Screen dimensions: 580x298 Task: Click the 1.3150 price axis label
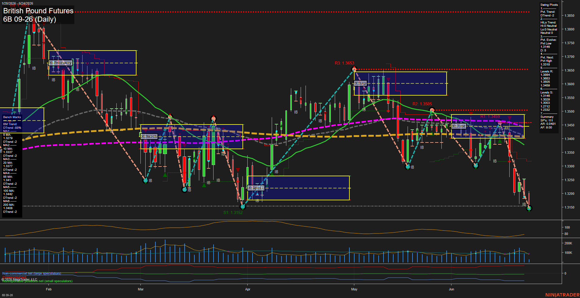[x=569, y=208]
